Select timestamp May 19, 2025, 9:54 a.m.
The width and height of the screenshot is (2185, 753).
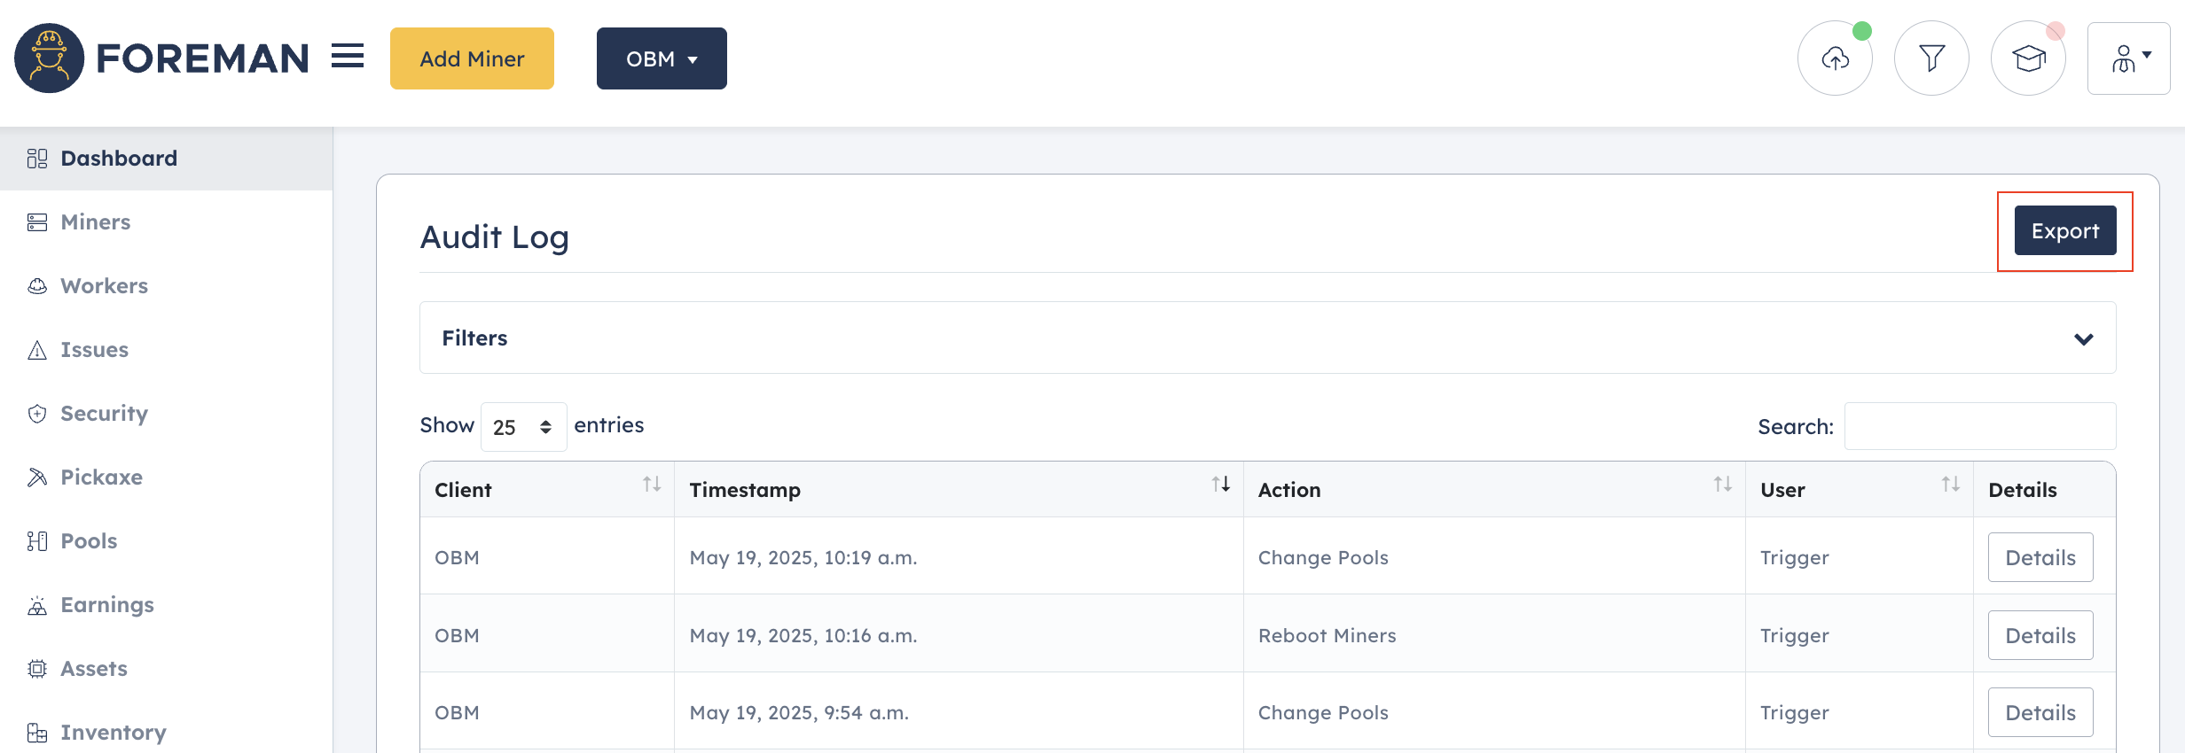pyautogui.click(x=799, y=712)
